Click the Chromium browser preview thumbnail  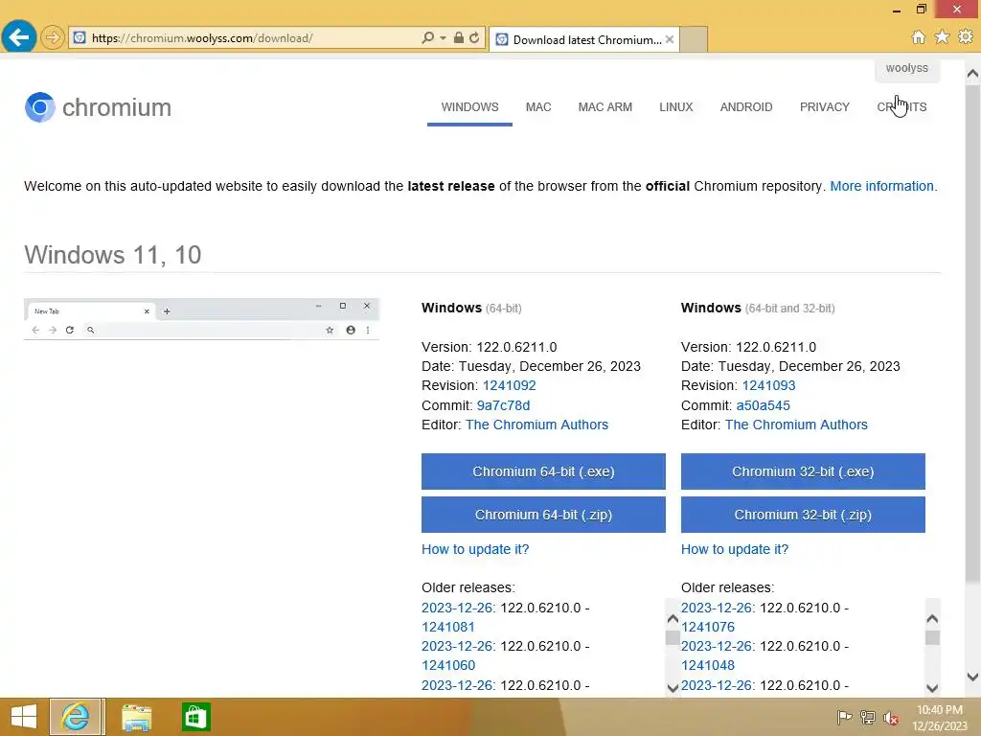click(201, 319)
